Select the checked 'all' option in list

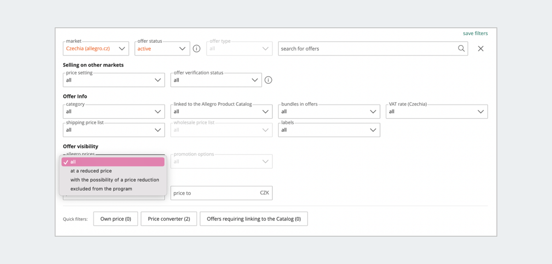[x=113, y=162]
